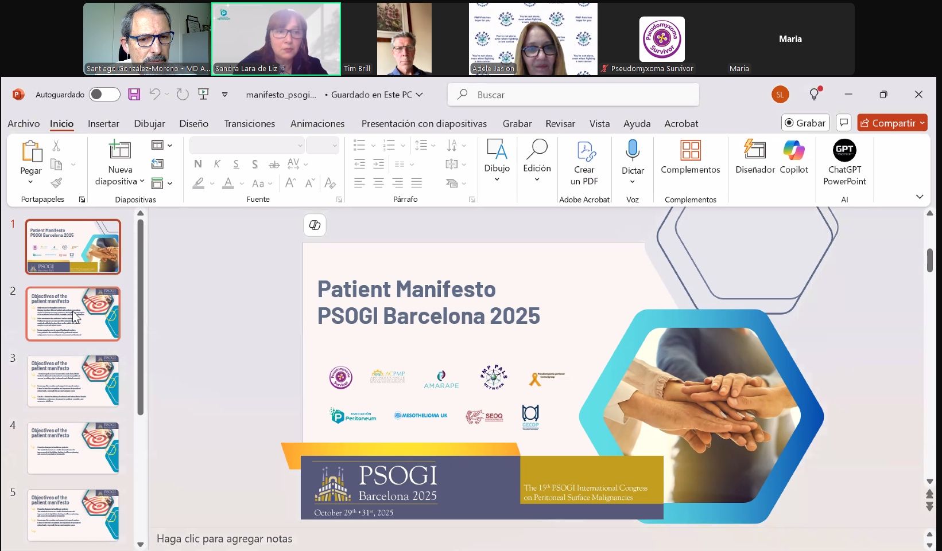The image size is (942, 551).
Task: Select slide 2 thumbnail
Action: coord(73,314)
